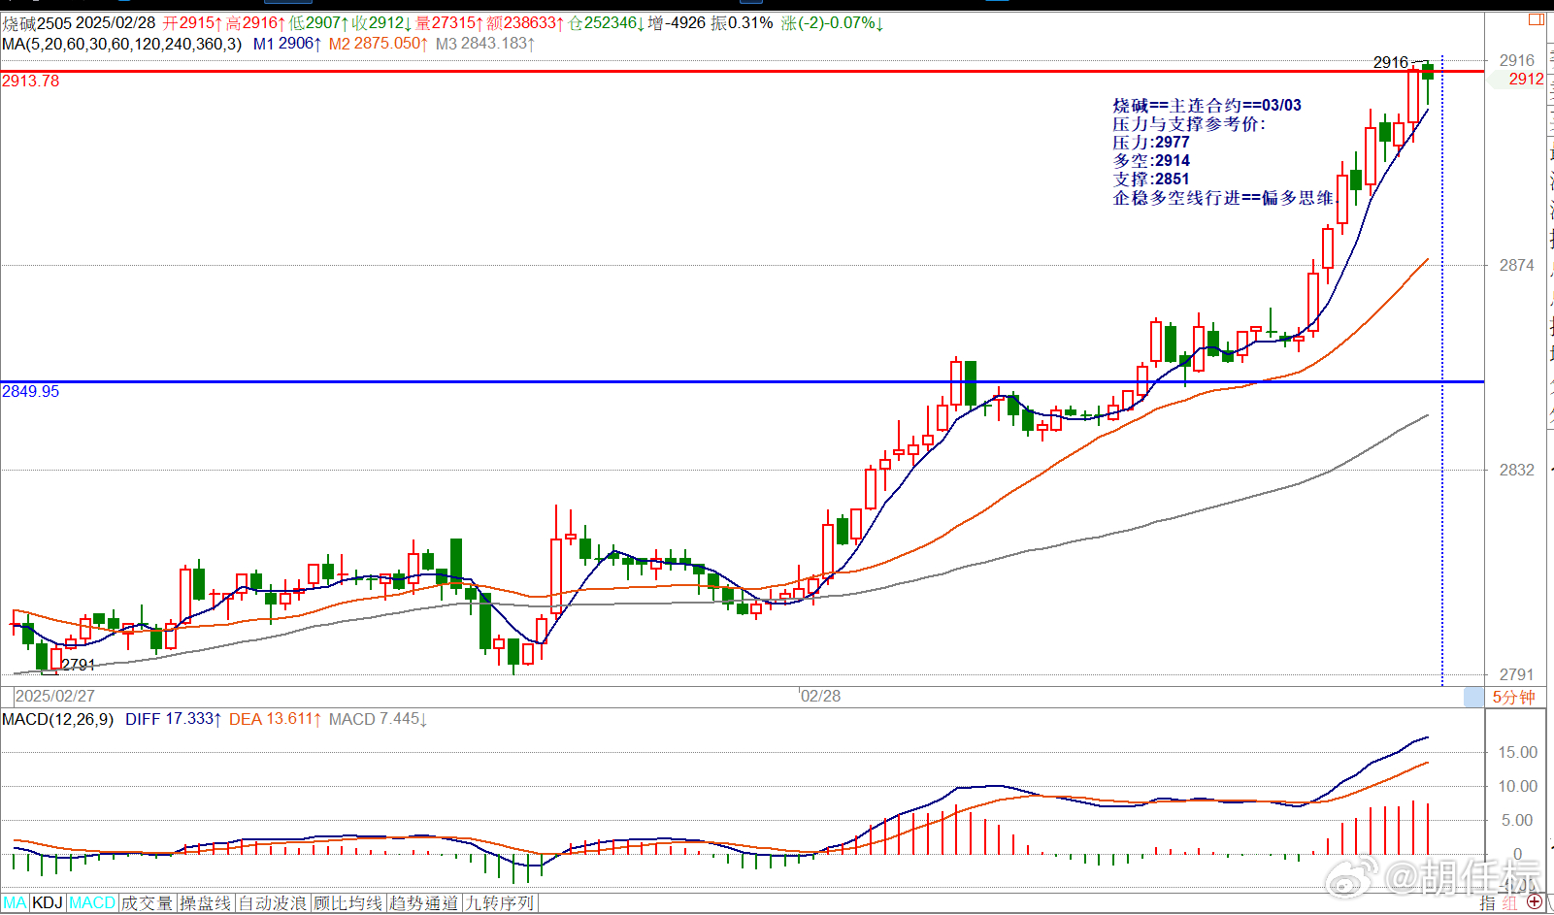Screen dimensions: 1554x915
Task: Click the 2832 price axis label
Action: tap(1516, 470)
